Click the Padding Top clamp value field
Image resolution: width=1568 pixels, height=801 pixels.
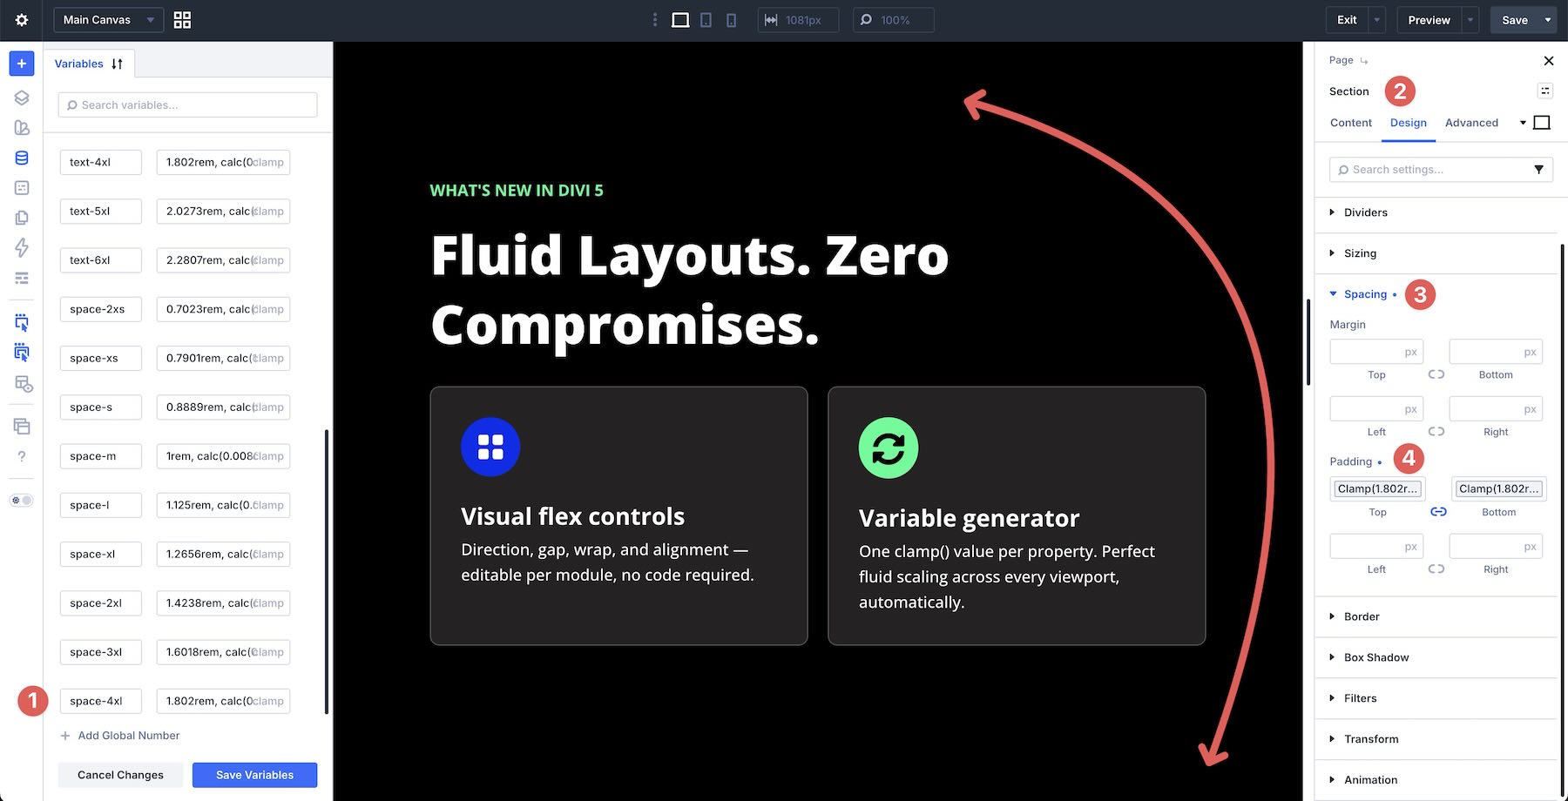[1377, 488]
